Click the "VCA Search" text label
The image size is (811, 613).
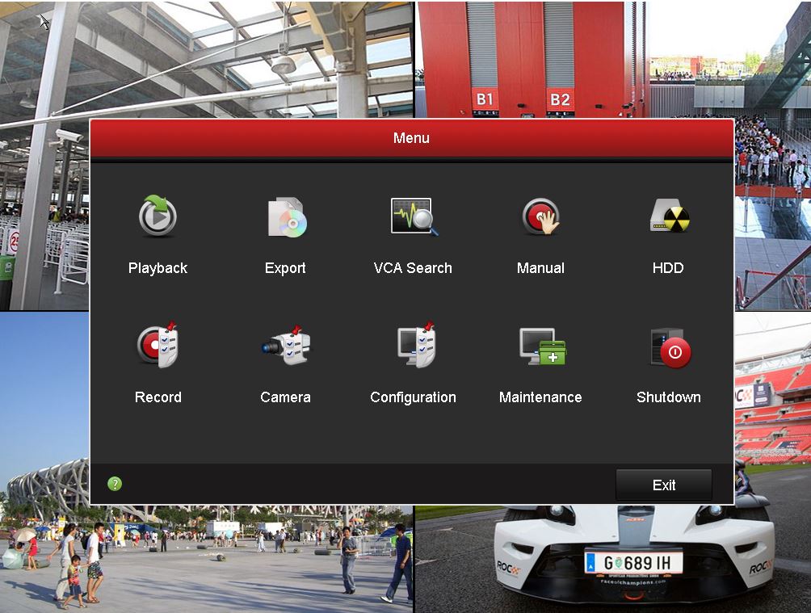(413, 268)
